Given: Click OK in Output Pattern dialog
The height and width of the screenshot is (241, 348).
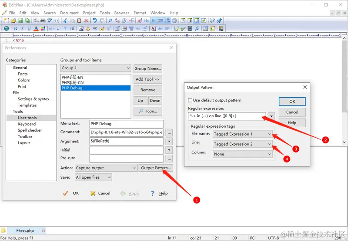Looking at the screenshot, I should tap(292, 102).
